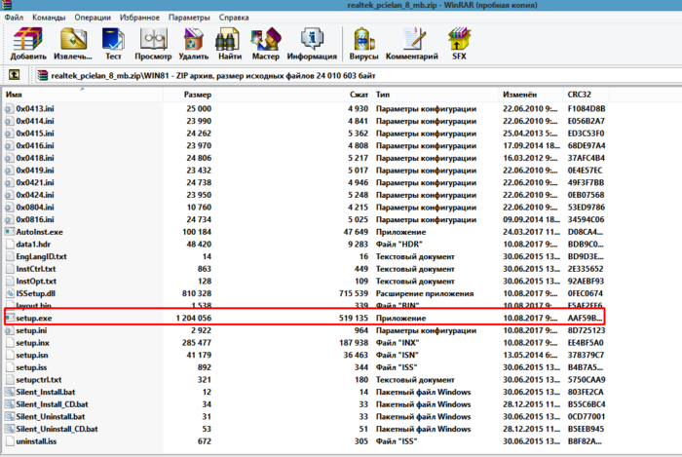Open the Команды menu
This screenshot has width=682, height=457.
pyautogui.click(x=49, y=18)
